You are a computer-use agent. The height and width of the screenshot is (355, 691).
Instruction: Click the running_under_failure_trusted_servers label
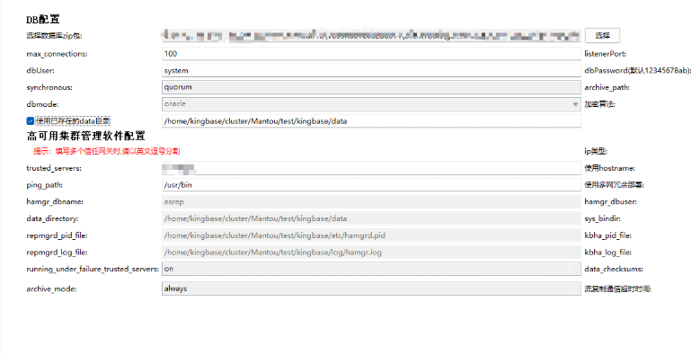[x=93, y=269]
